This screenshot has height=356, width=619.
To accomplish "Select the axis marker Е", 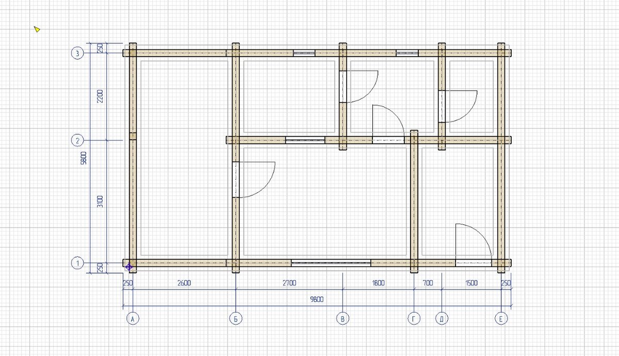I will click(x=501, y=319).
